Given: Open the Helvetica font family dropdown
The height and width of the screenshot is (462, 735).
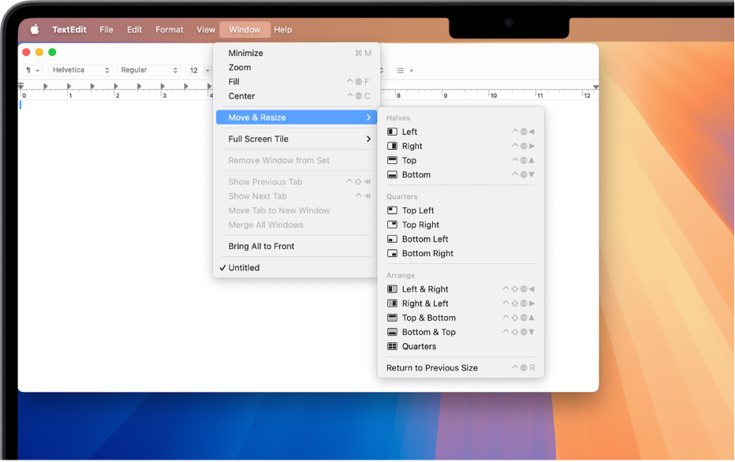Looking at the screenshot, I should click(x=80, y=70).
